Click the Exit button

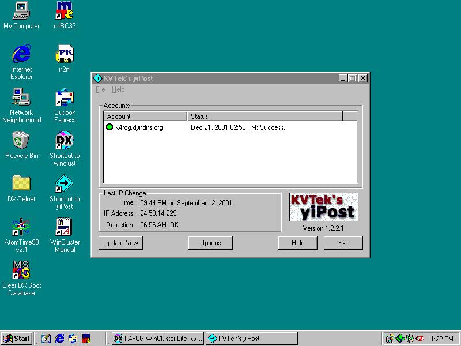click(343, 243)
